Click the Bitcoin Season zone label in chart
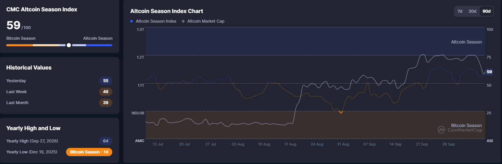Screen dimensions: 502x164 (x=466, y=126)
